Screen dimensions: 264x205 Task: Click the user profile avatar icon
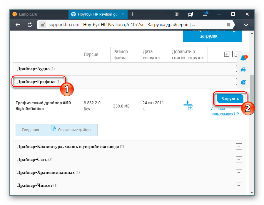point(177,14)
